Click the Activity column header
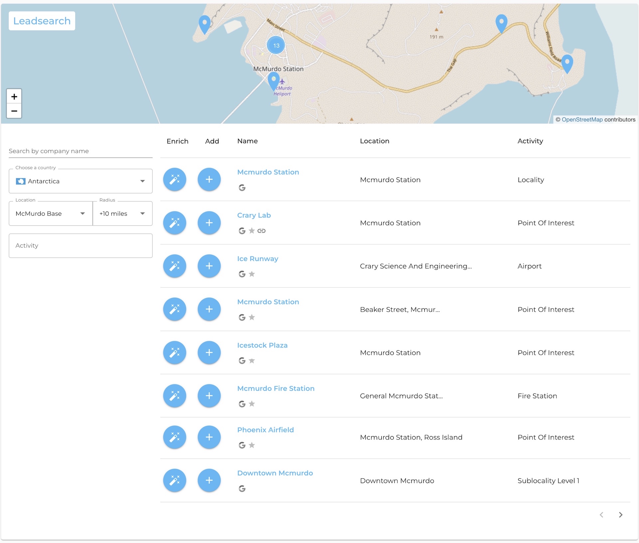 pyautogui.click(x=530, y=141)
